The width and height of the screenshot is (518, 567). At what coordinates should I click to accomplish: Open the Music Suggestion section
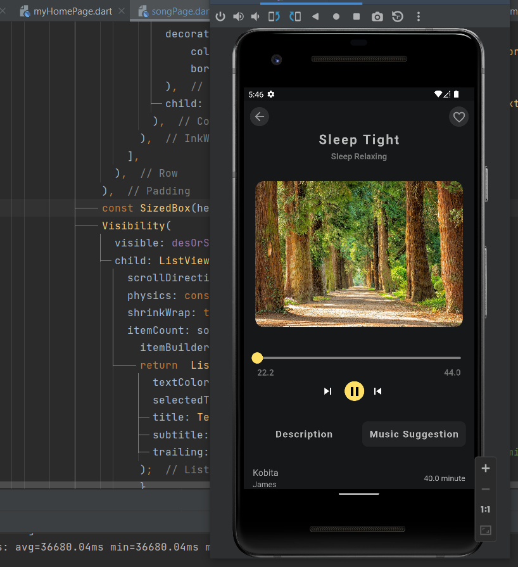tap(414, 434)
